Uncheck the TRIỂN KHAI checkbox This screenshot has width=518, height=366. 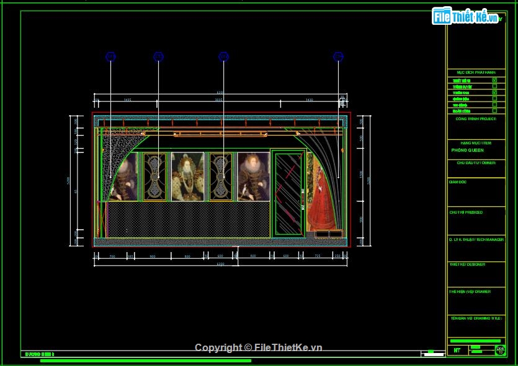pos(494,92)
